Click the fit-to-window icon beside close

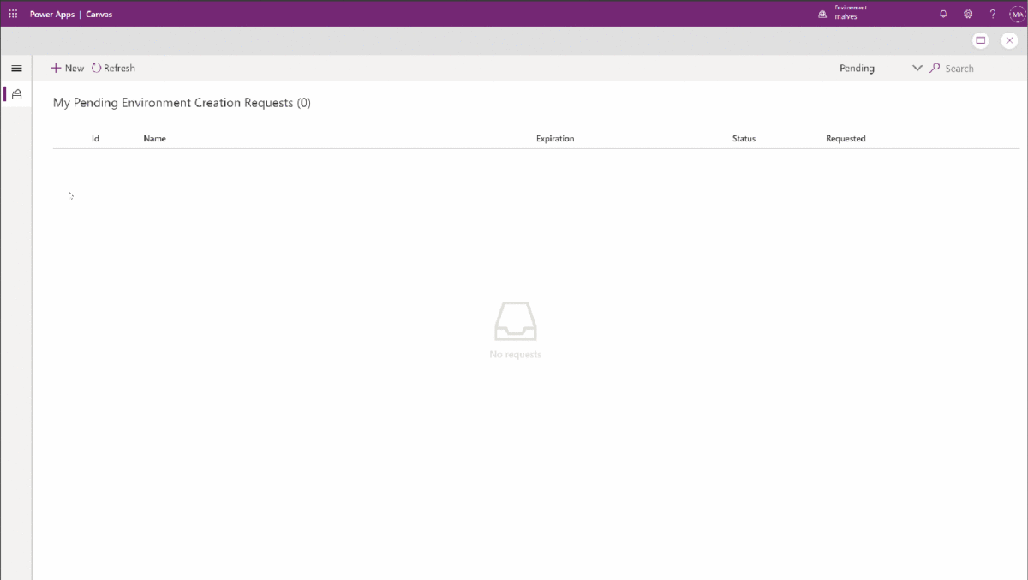tap(981, 40)
